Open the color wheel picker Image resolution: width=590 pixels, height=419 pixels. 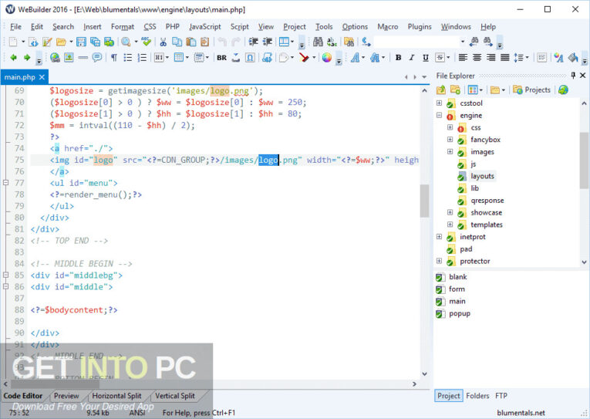click(326, 58)
